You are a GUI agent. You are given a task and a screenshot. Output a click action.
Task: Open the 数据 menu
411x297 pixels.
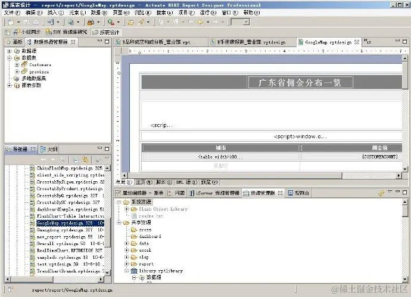point(99,13)
